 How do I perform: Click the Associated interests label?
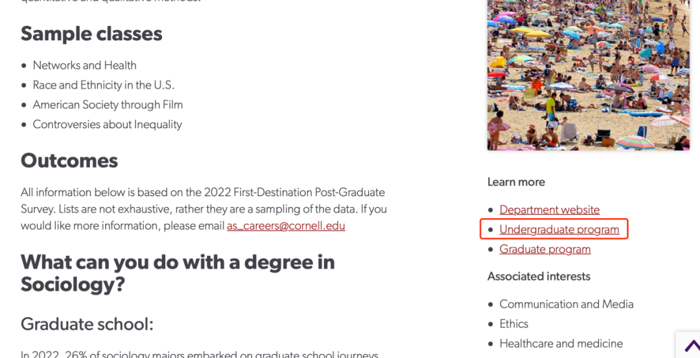coord(539,276)
